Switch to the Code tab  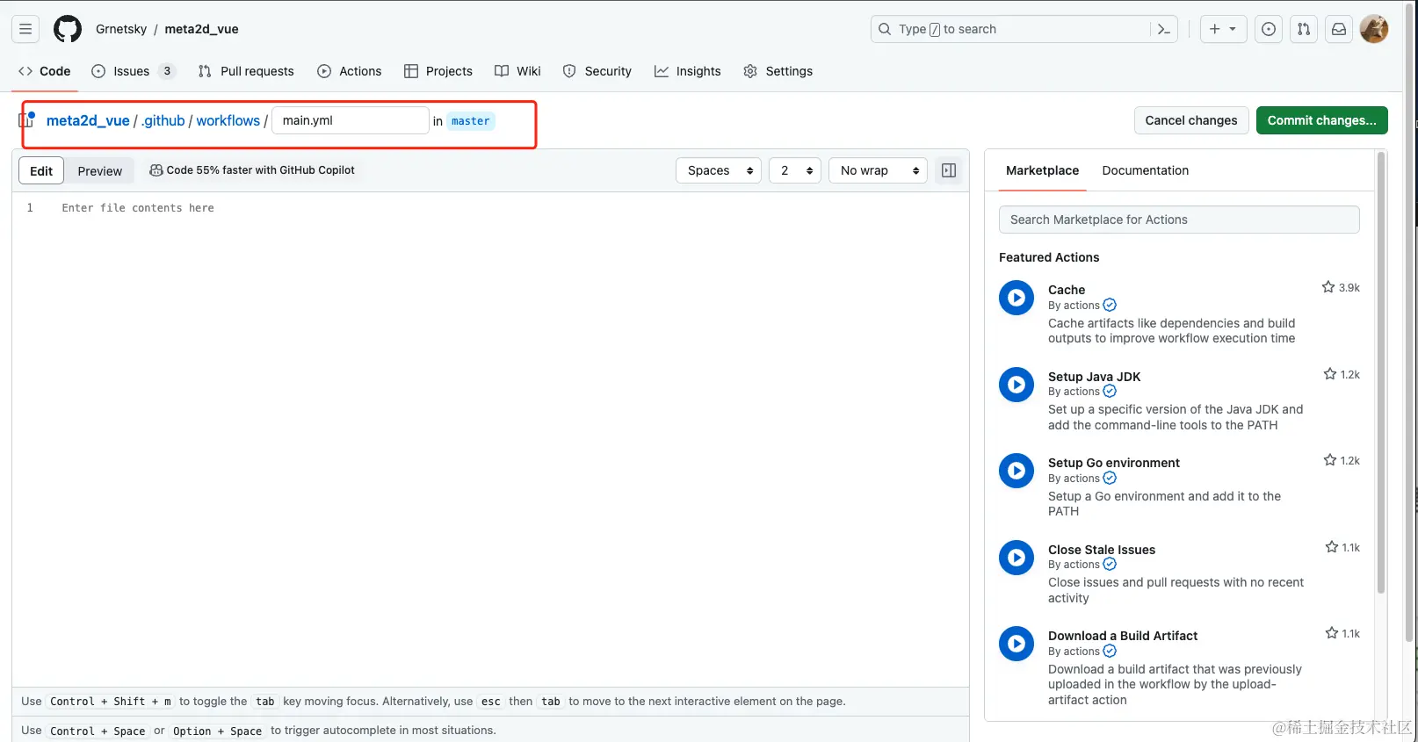(45, 71)
